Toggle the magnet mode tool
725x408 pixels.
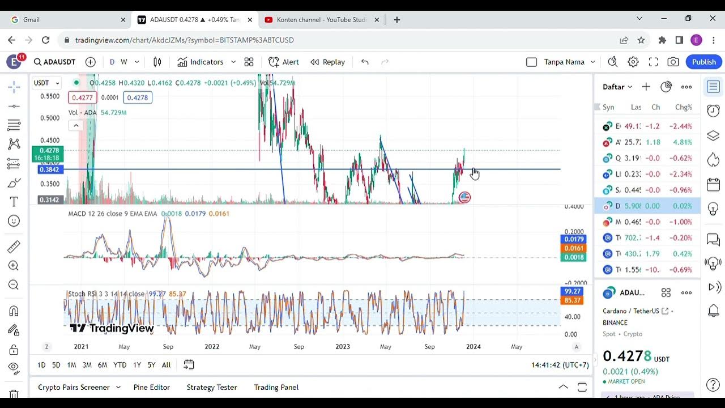click(x=14, y=311)
